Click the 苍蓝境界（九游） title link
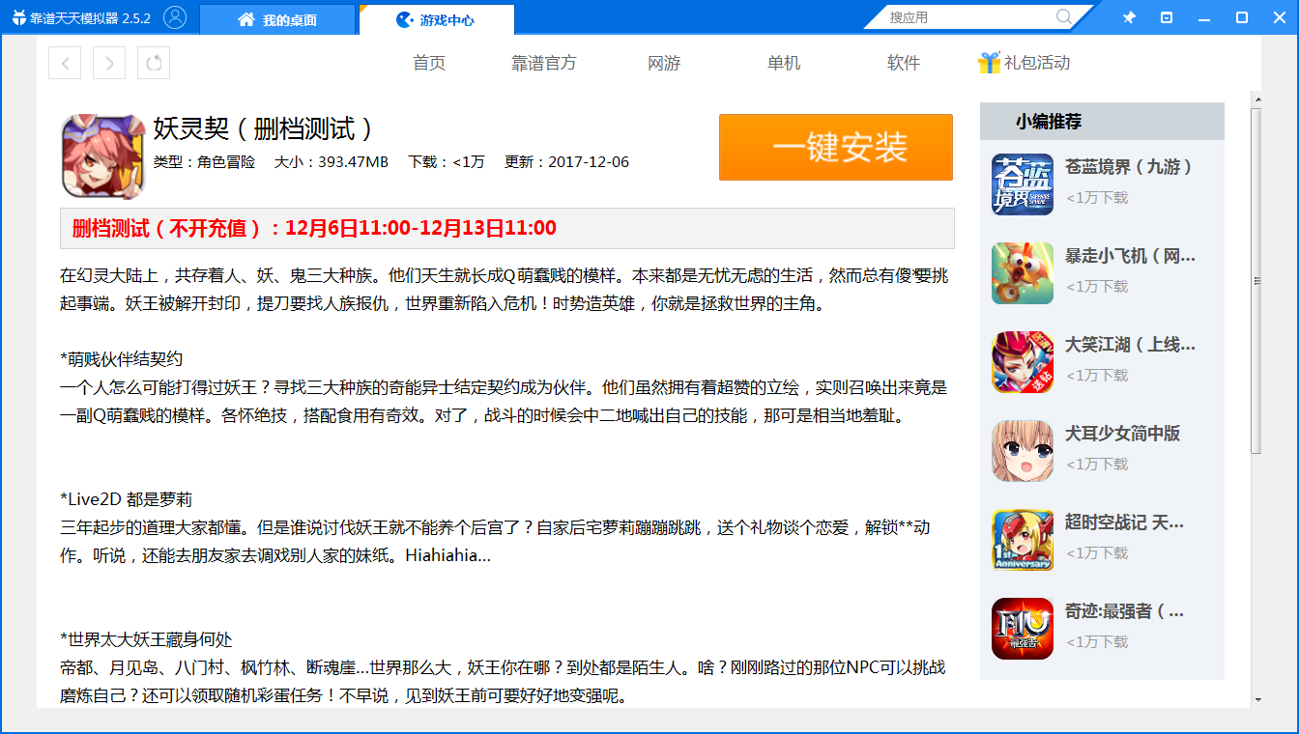 click(1129, 167)
